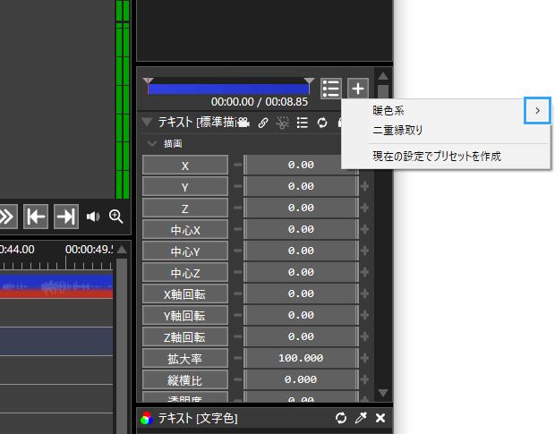This screenshot has height=434, width=555.
Task: Increase Z value with plus stepper
Action: (x=364, y=208)
